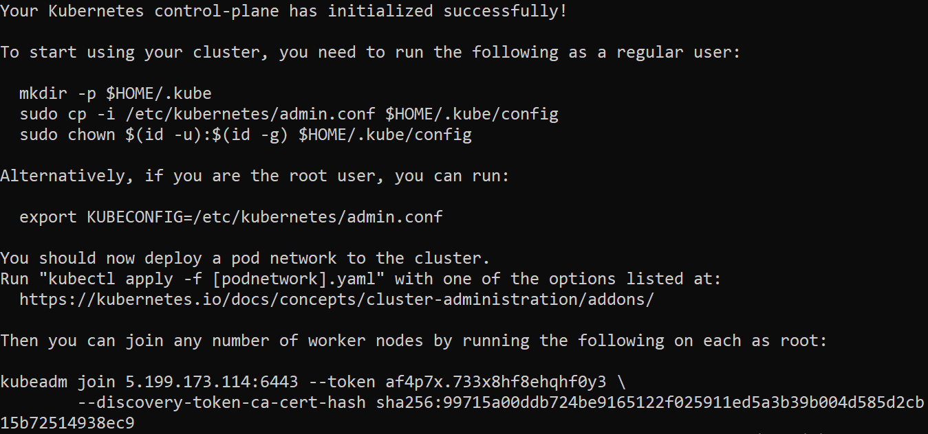
Task: Open the kubernetes.io addons documentation URL
Action: (336, 299)
